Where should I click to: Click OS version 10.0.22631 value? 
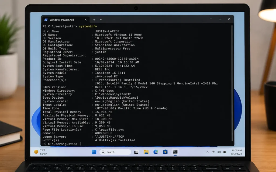click(119, 38)
